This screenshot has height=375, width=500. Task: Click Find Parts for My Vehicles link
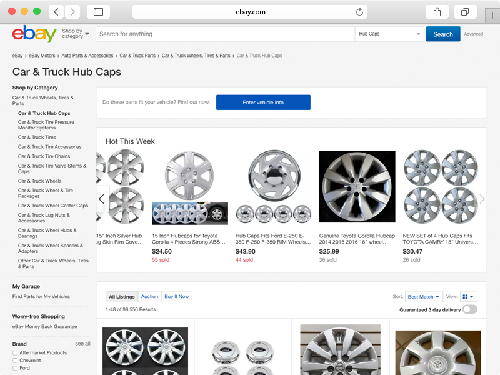coord(41,296)
